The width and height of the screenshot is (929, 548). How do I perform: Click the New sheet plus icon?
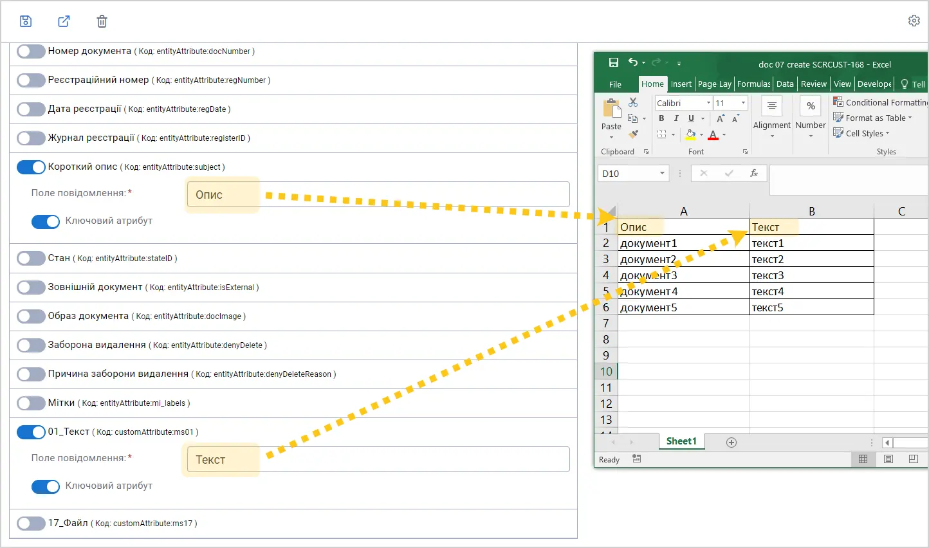731,442
